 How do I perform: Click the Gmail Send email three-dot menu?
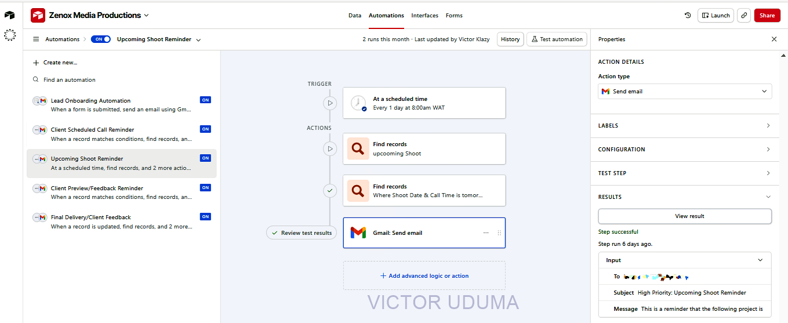(x=486, y=233)
